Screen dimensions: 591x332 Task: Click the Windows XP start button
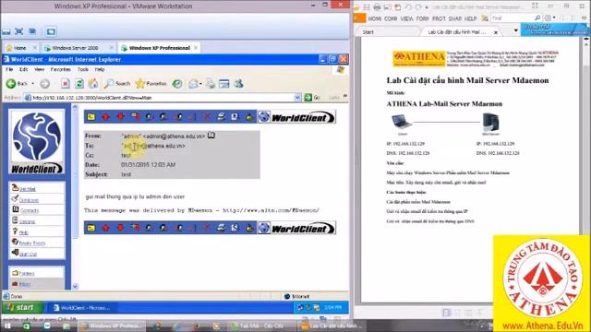pos(22,307)
